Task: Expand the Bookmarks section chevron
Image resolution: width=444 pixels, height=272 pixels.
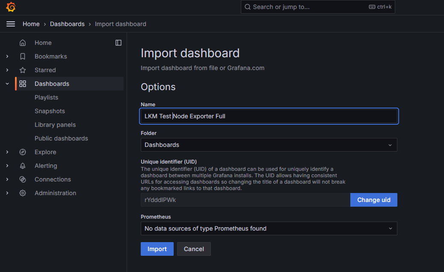Action: (x=7, y=56)
